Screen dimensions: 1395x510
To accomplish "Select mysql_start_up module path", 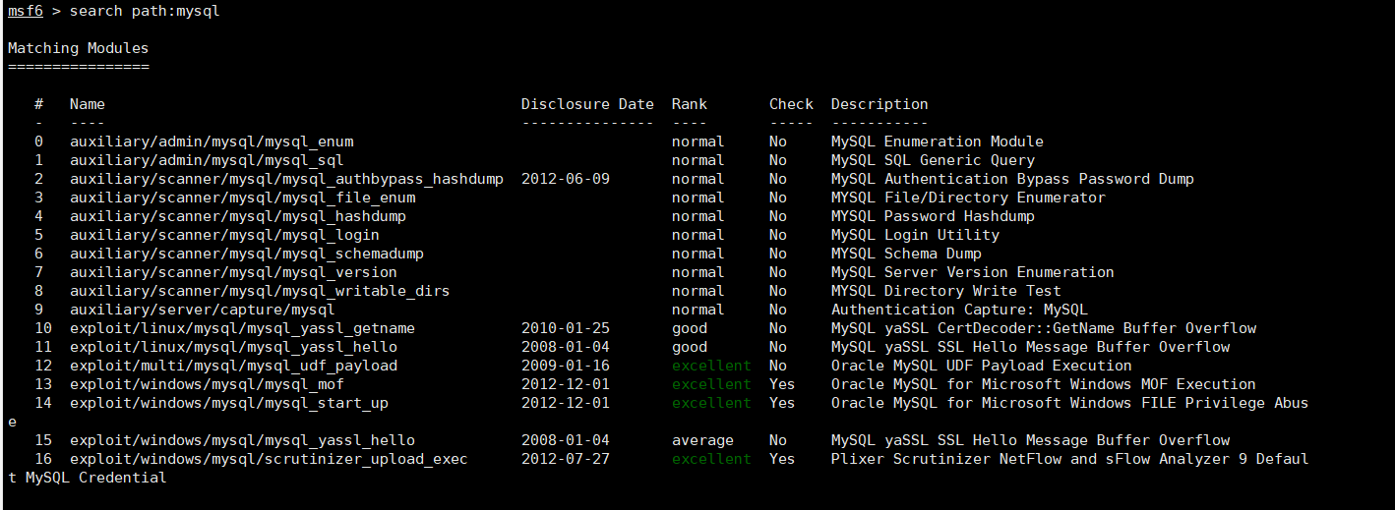I will pos(229,403).
